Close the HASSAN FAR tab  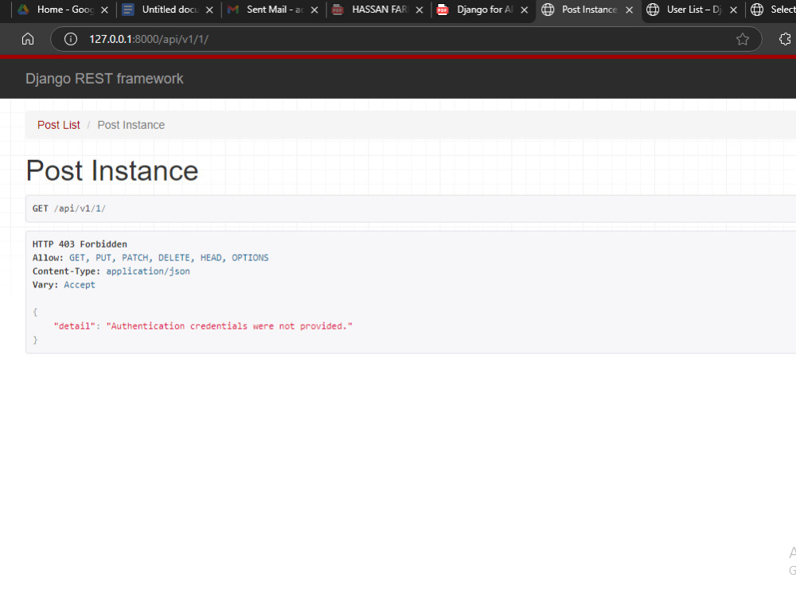(x=419, y=10)
